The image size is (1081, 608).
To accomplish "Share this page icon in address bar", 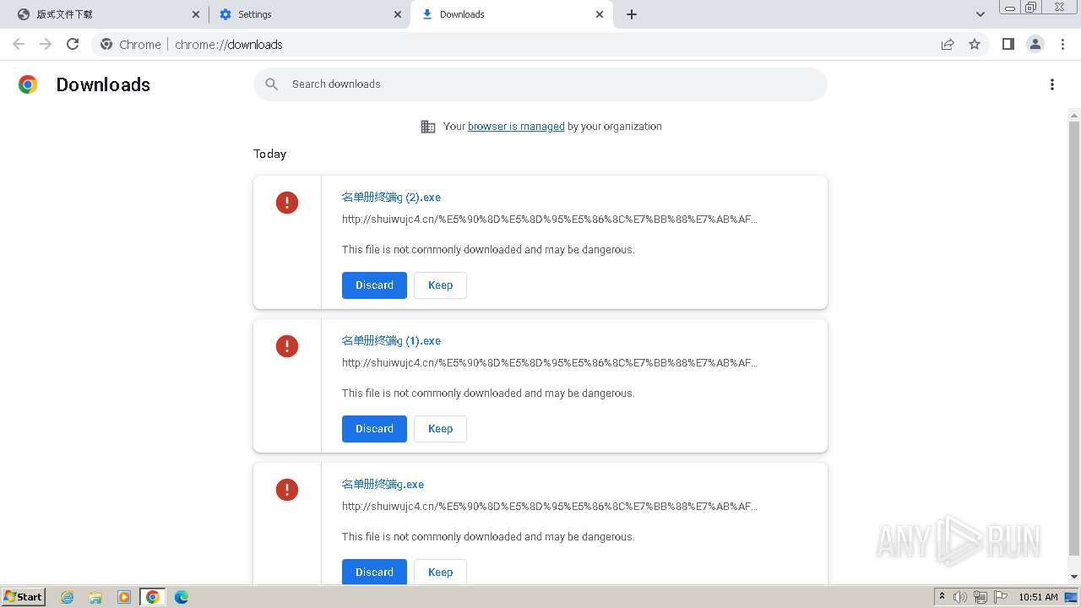I will click(x=948, y=44).
